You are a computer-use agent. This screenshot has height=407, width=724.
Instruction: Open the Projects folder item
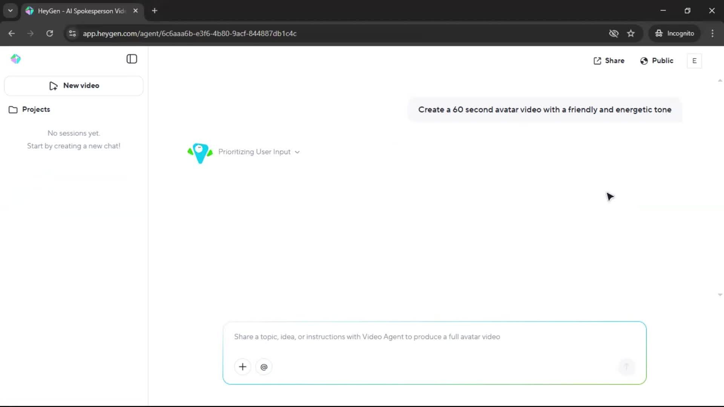click(x=29, y=109)
